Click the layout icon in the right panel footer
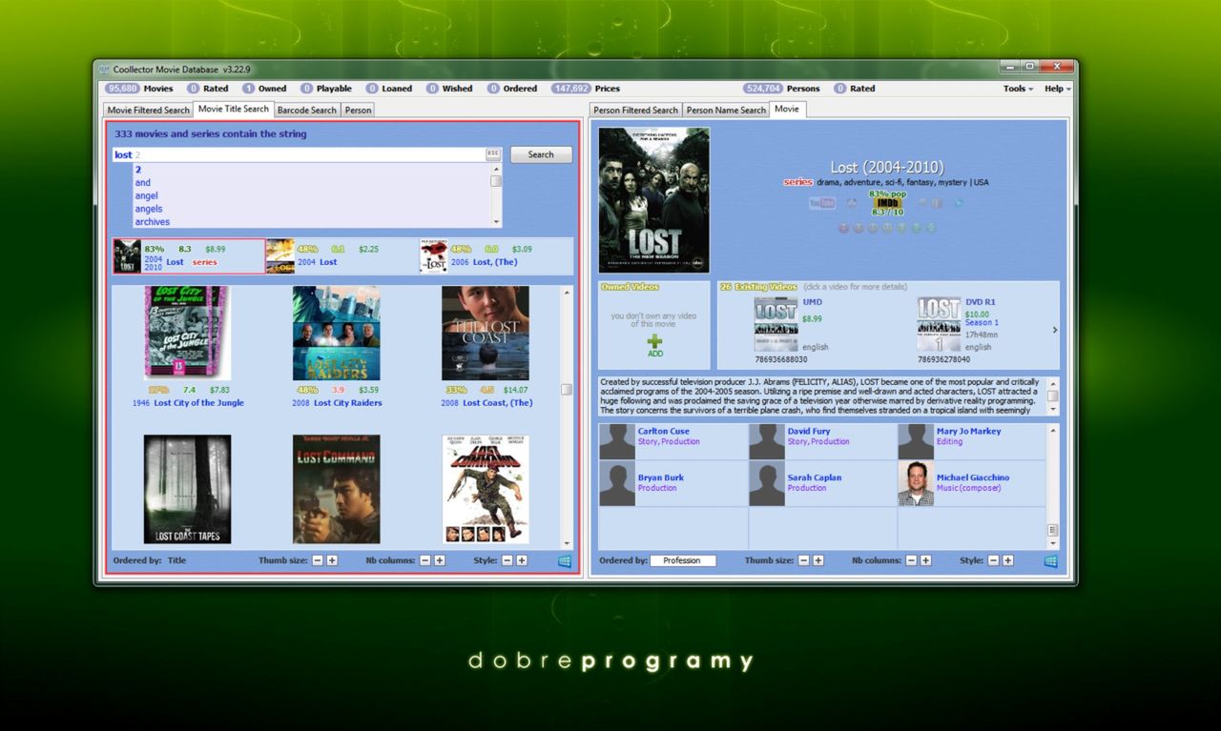The image size is (1221, 731). (x=1050, y=560)
